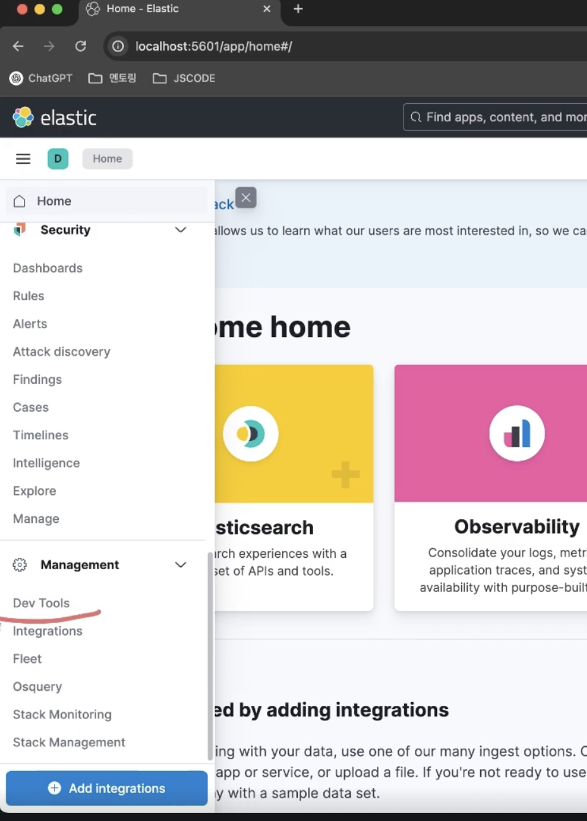Reload the page with refresh icon
This screenshot has width=587, height=821.
[x=80, y=46]
